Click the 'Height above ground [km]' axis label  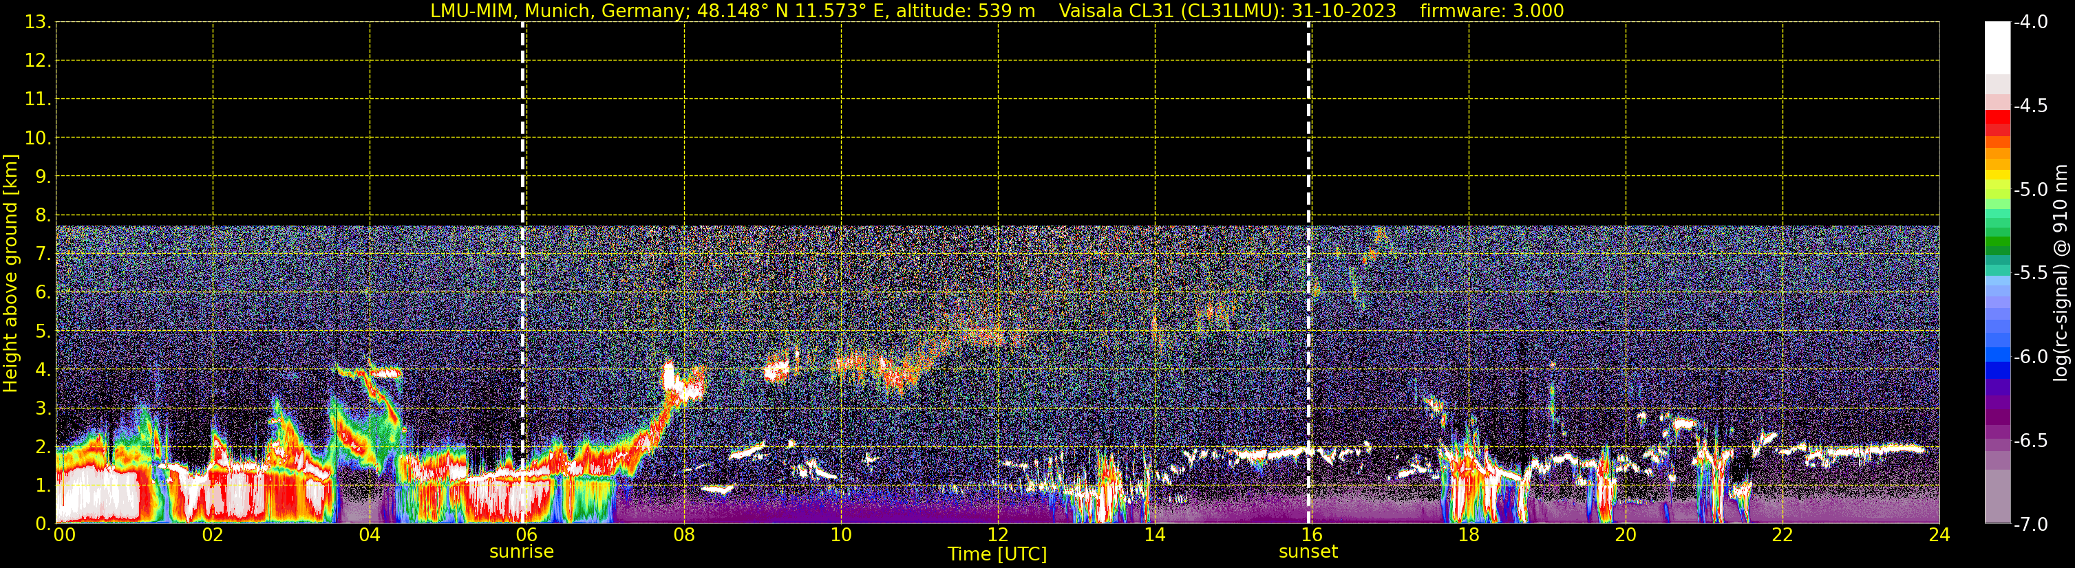pyautogui.click(x=10, y=274)
